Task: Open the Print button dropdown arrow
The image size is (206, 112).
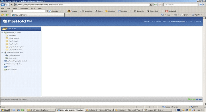Action: [x=179, y=15]
